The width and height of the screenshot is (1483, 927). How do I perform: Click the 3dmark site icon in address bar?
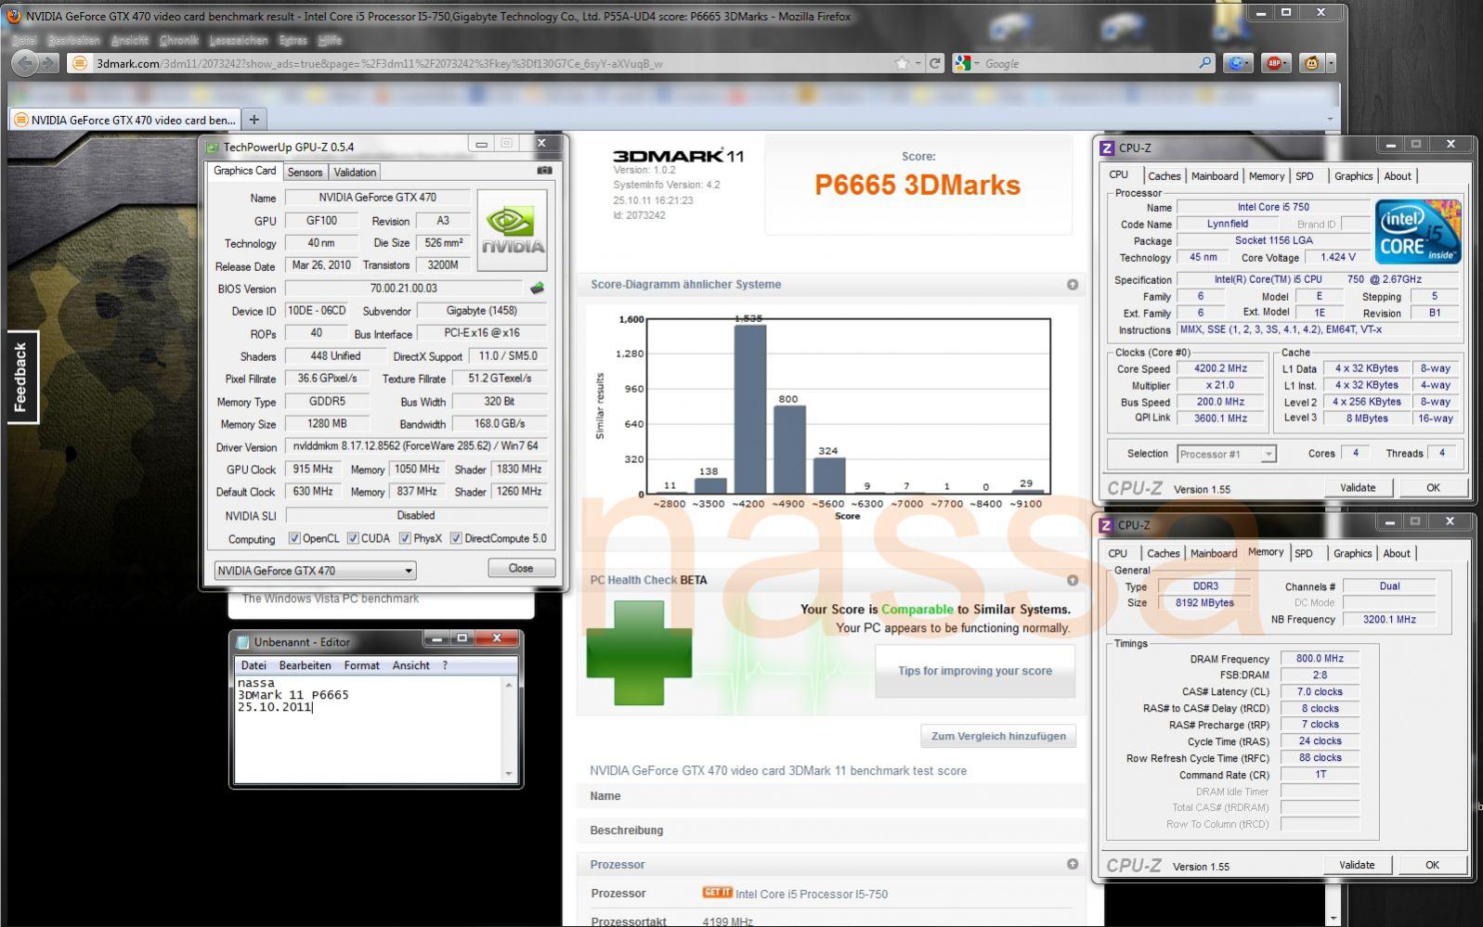pos(80,63)
